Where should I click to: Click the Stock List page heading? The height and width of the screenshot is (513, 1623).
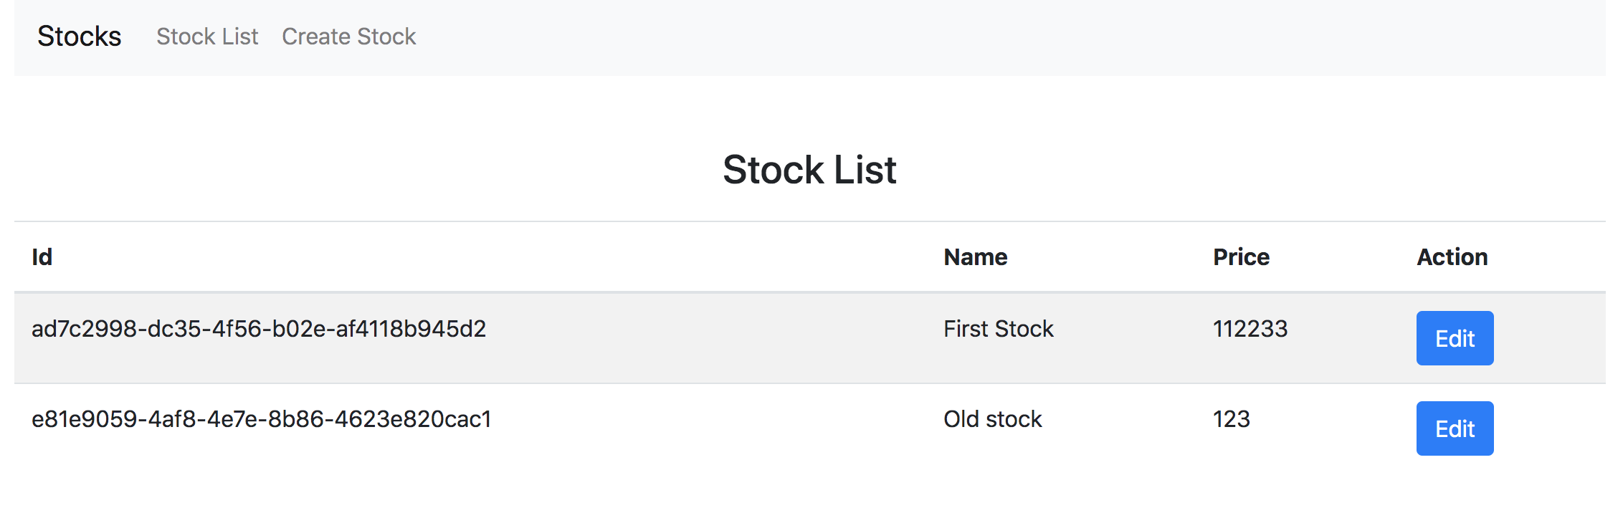809,170
